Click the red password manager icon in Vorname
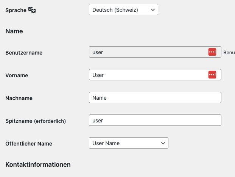Image resolution: width=235 pixels, height=177 pixels. pyautogui.click(x=212, y=75)
